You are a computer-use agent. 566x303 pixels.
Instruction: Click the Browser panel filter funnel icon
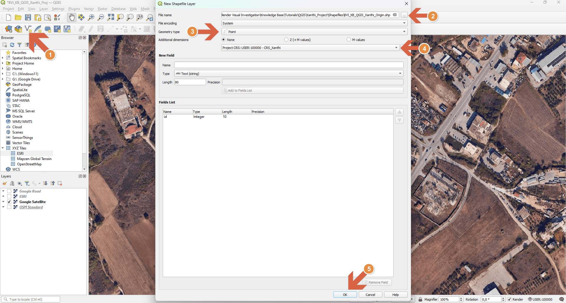(19, 45)
